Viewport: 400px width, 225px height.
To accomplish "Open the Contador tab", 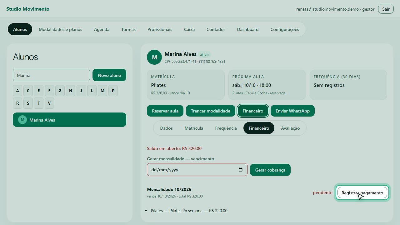I will tap(216, 29).
